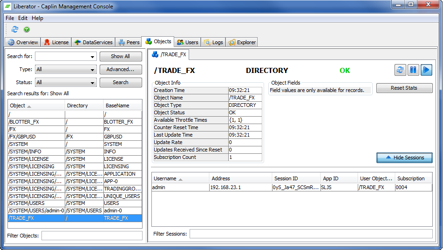Select the /SYSTEM/USERS/admin-0 row
Viewport: 443px width, 250px height.
coord(75,211)
